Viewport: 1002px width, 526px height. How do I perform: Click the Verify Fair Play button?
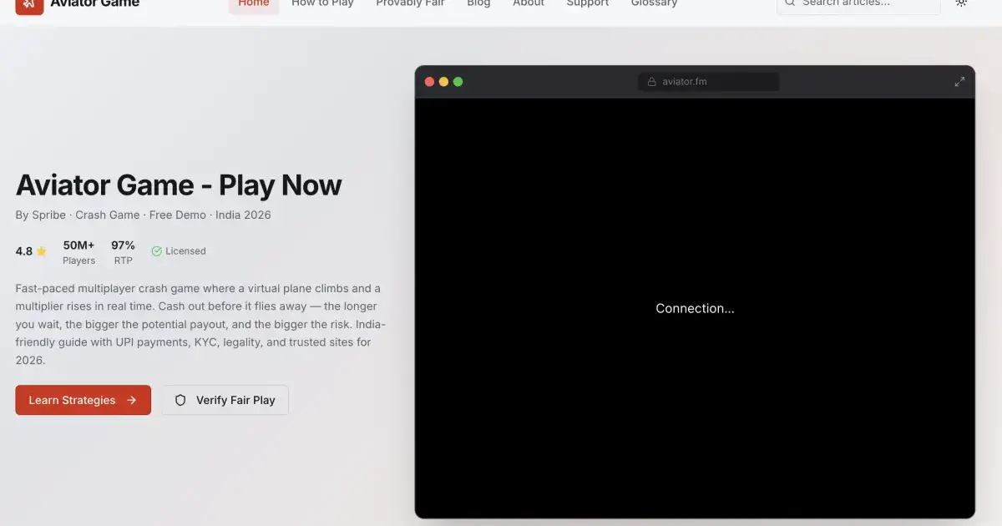pos(225,400)
